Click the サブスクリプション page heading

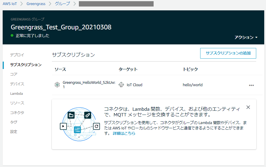[74, 55]
